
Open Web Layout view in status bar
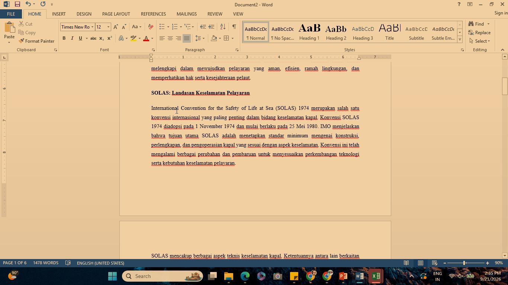pos(434,263)
